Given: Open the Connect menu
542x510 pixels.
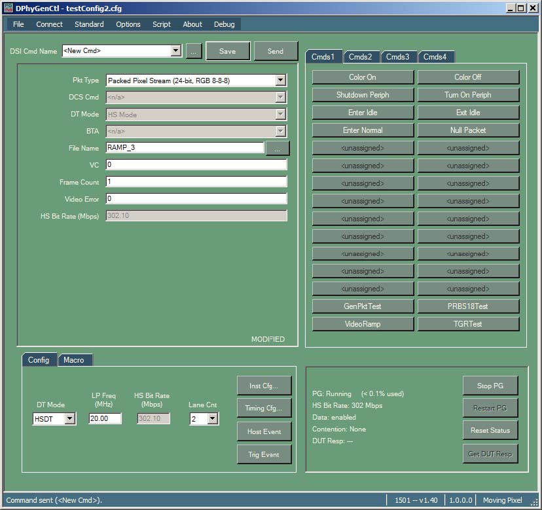Looking at the screenshot, I should (49, 24).
